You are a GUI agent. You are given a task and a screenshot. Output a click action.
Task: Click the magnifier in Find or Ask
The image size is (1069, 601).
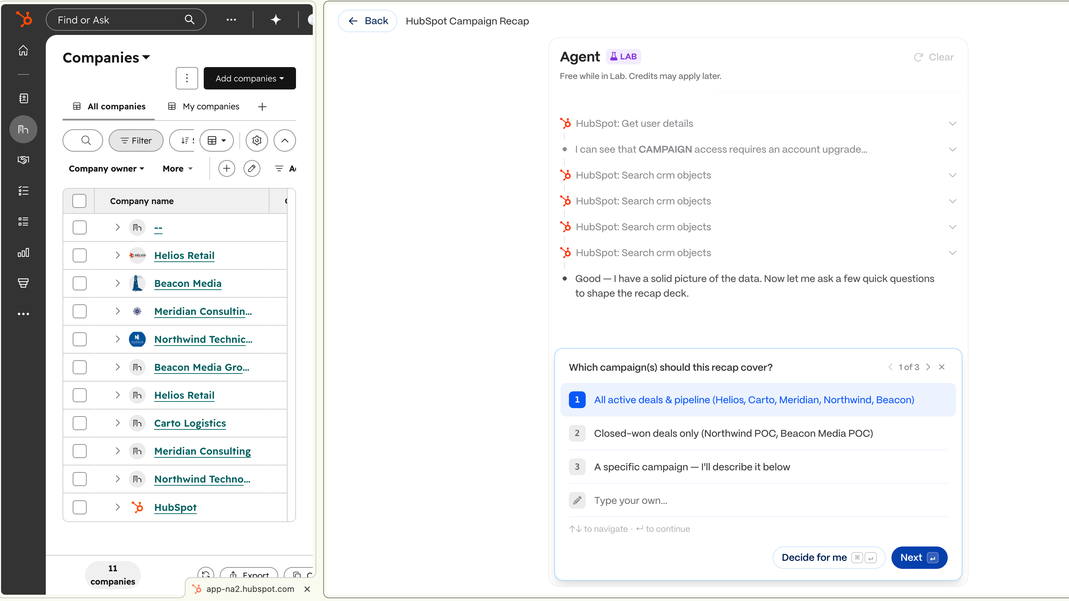pyautogui.click(x=189, y=20)
